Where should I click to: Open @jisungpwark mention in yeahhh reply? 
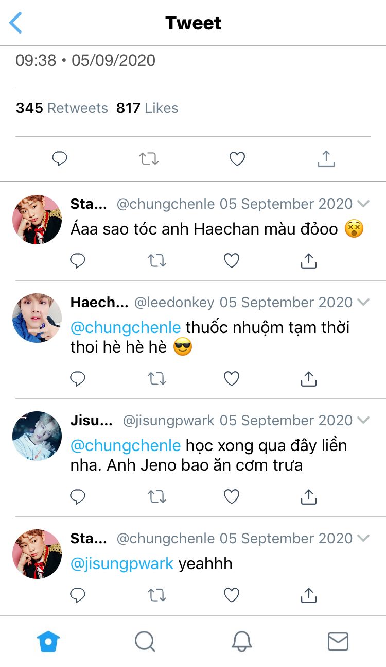122,564
